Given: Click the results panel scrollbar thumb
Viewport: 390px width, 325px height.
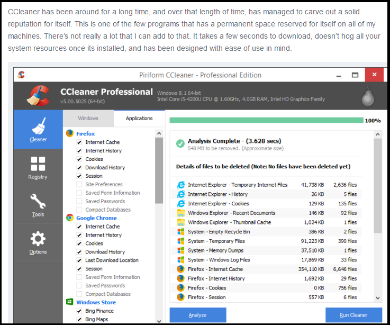Looking at the screenshot, I should pos(378,186).
